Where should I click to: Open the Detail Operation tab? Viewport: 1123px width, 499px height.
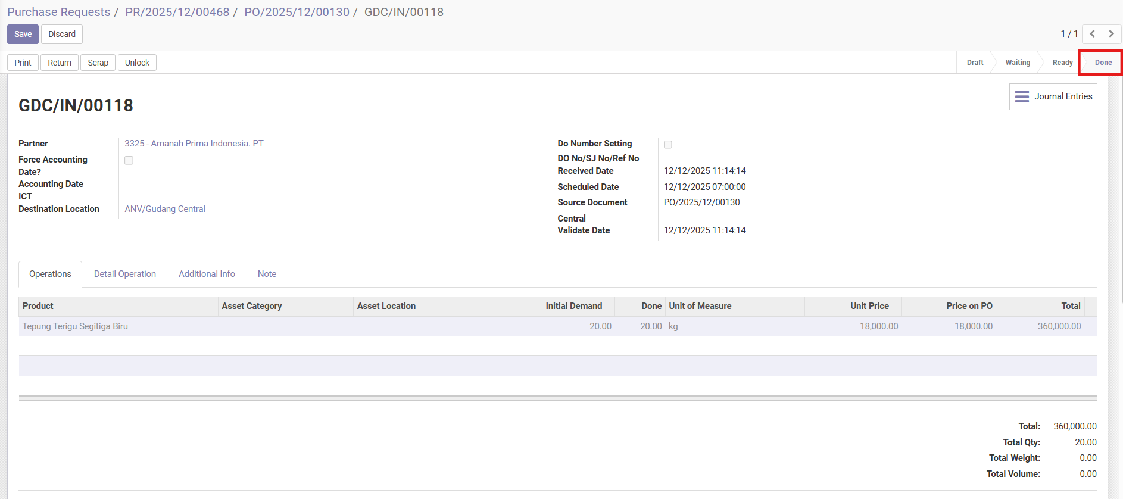tap(124, 274)
